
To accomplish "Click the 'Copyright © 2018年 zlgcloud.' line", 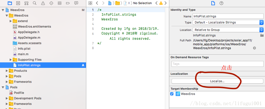I will pos(129,33).
